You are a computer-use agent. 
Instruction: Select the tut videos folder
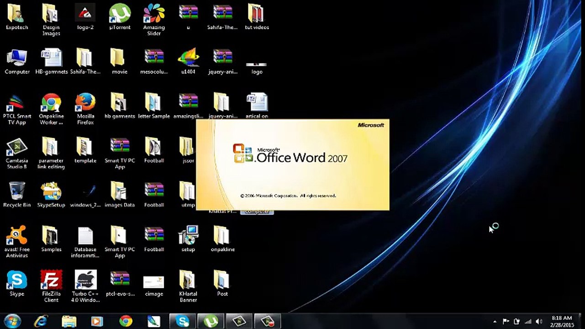(257, 17)
